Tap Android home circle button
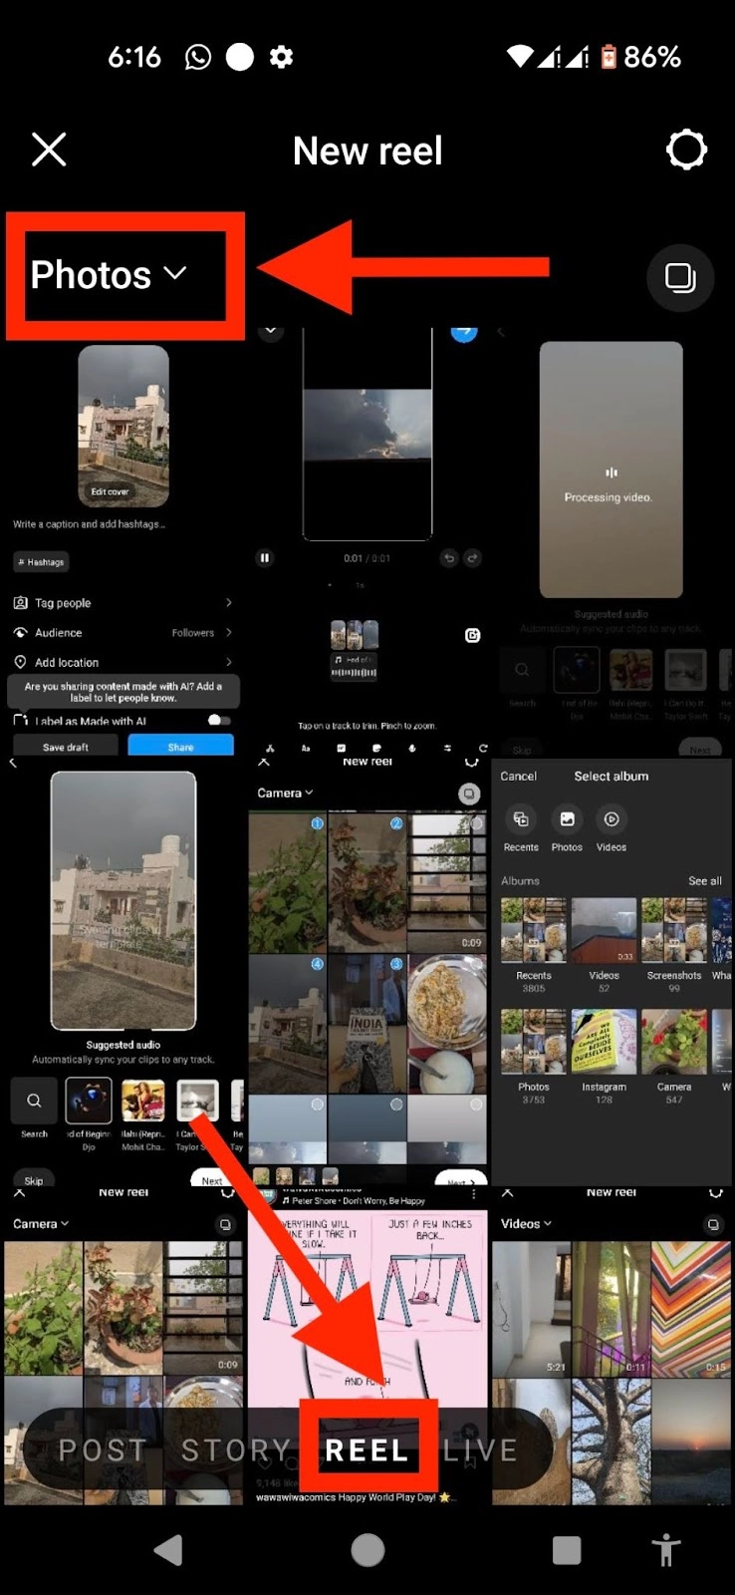The width and height of the screenshot is (735, 1595). point(367,1550)
